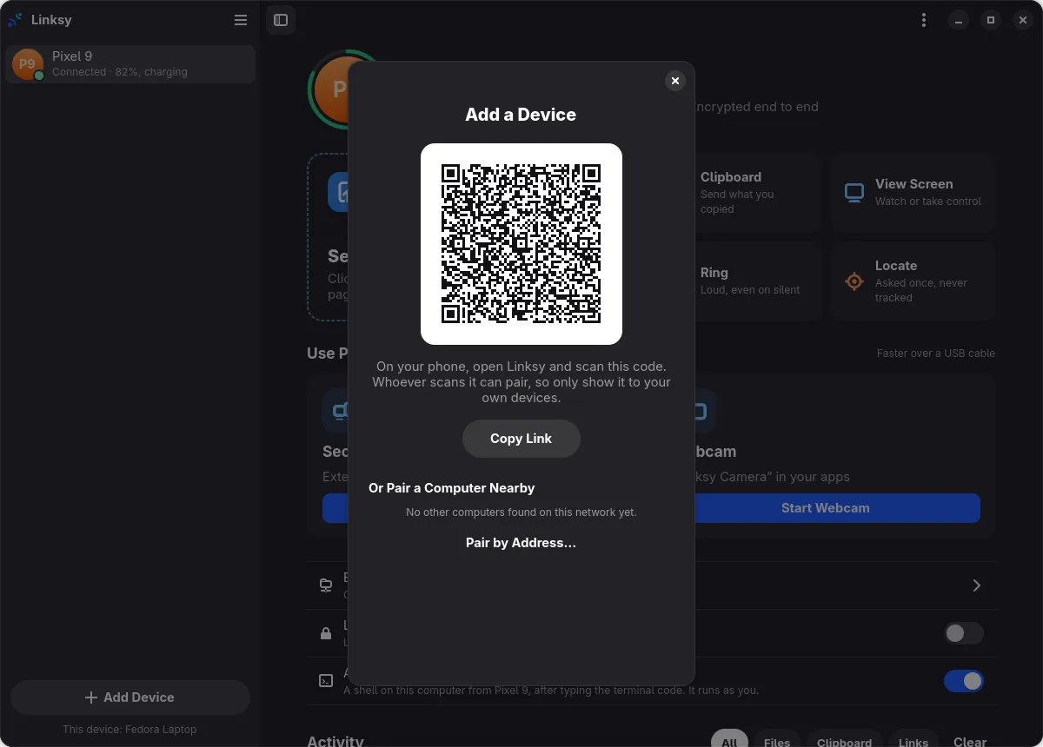Open Pair by Address option
The height and width of the screenshot is (747, 1043).
click(521, 543)
